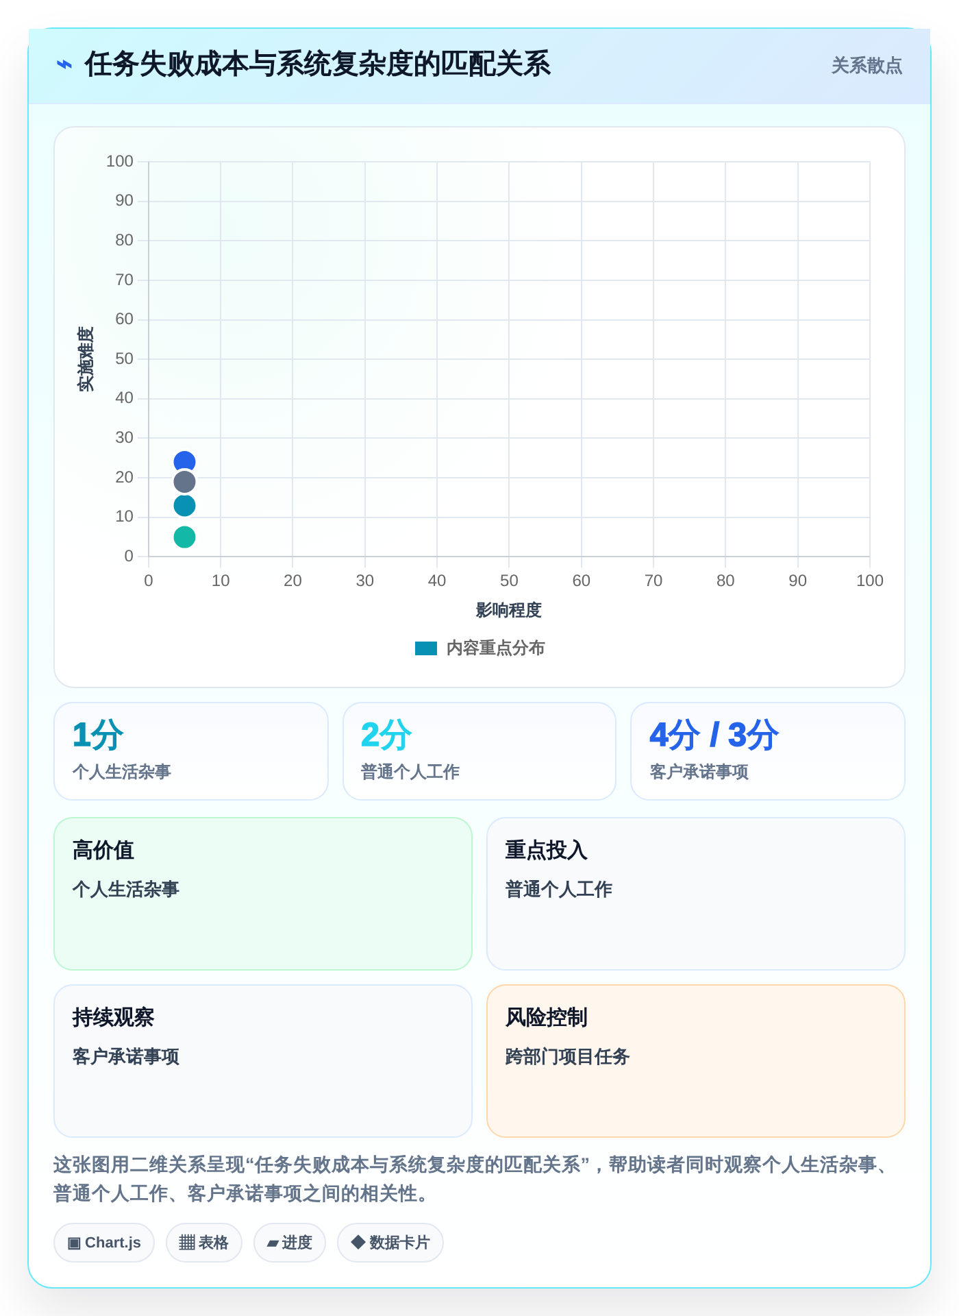
Task: Select the 高价值 quadrant card
Action: tap(263, 894)
